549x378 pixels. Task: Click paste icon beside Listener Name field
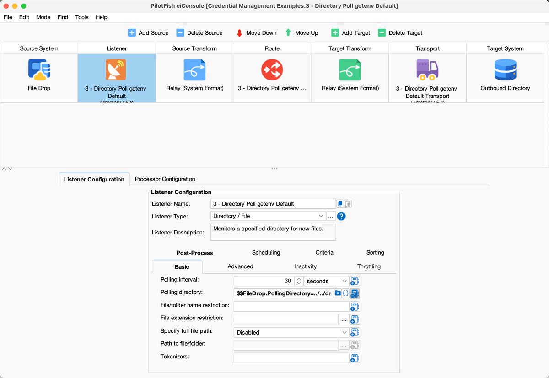pyautogui.click(x=348, y=204)
